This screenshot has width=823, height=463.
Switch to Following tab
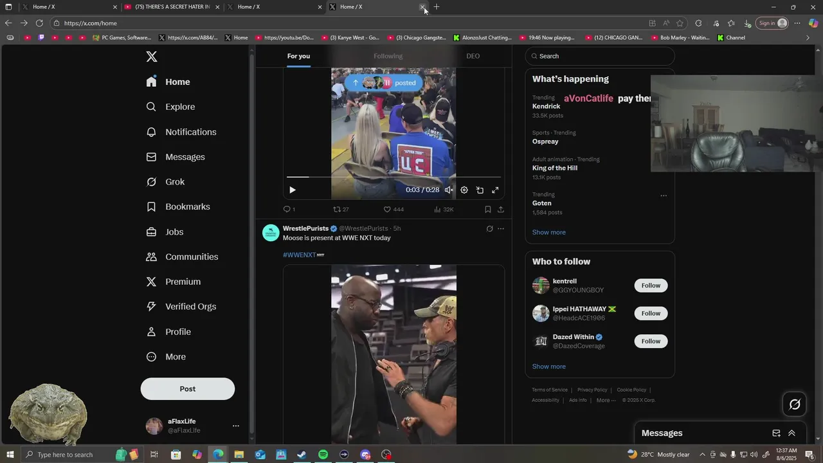pos(388,56)
